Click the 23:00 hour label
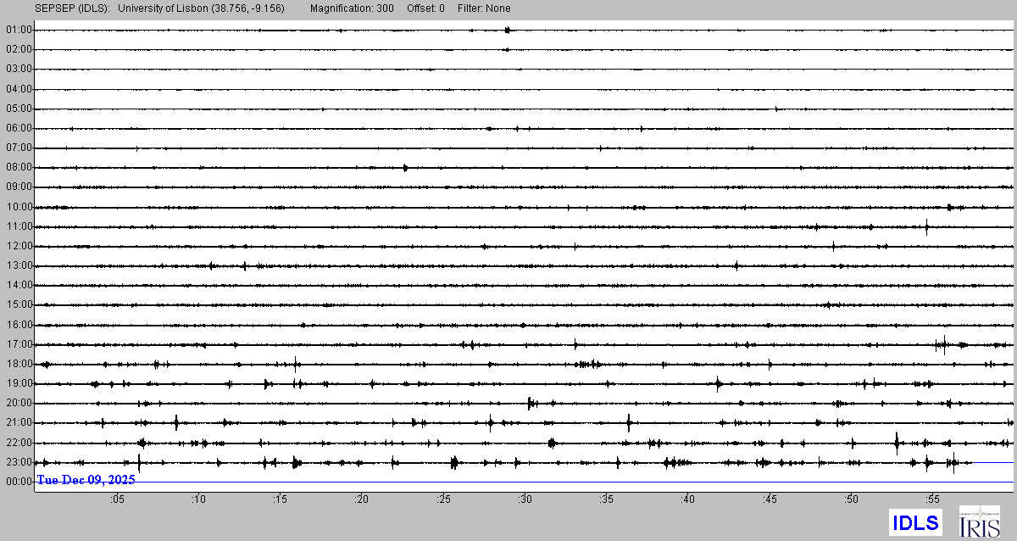 [19, 462]
